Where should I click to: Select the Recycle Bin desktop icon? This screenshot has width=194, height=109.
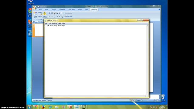point(163,98)
